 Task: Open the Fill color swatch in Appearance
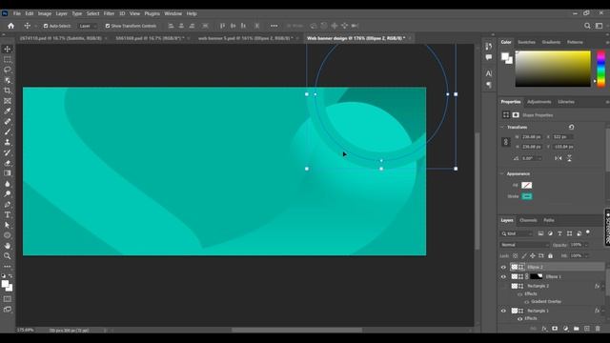526,186
